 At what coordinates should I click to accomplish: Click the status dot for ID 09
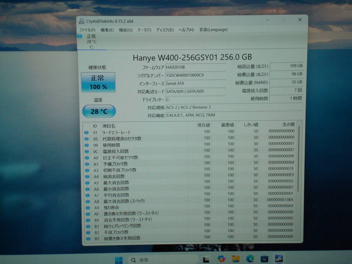pyautogui.click(x=87, y=145)
